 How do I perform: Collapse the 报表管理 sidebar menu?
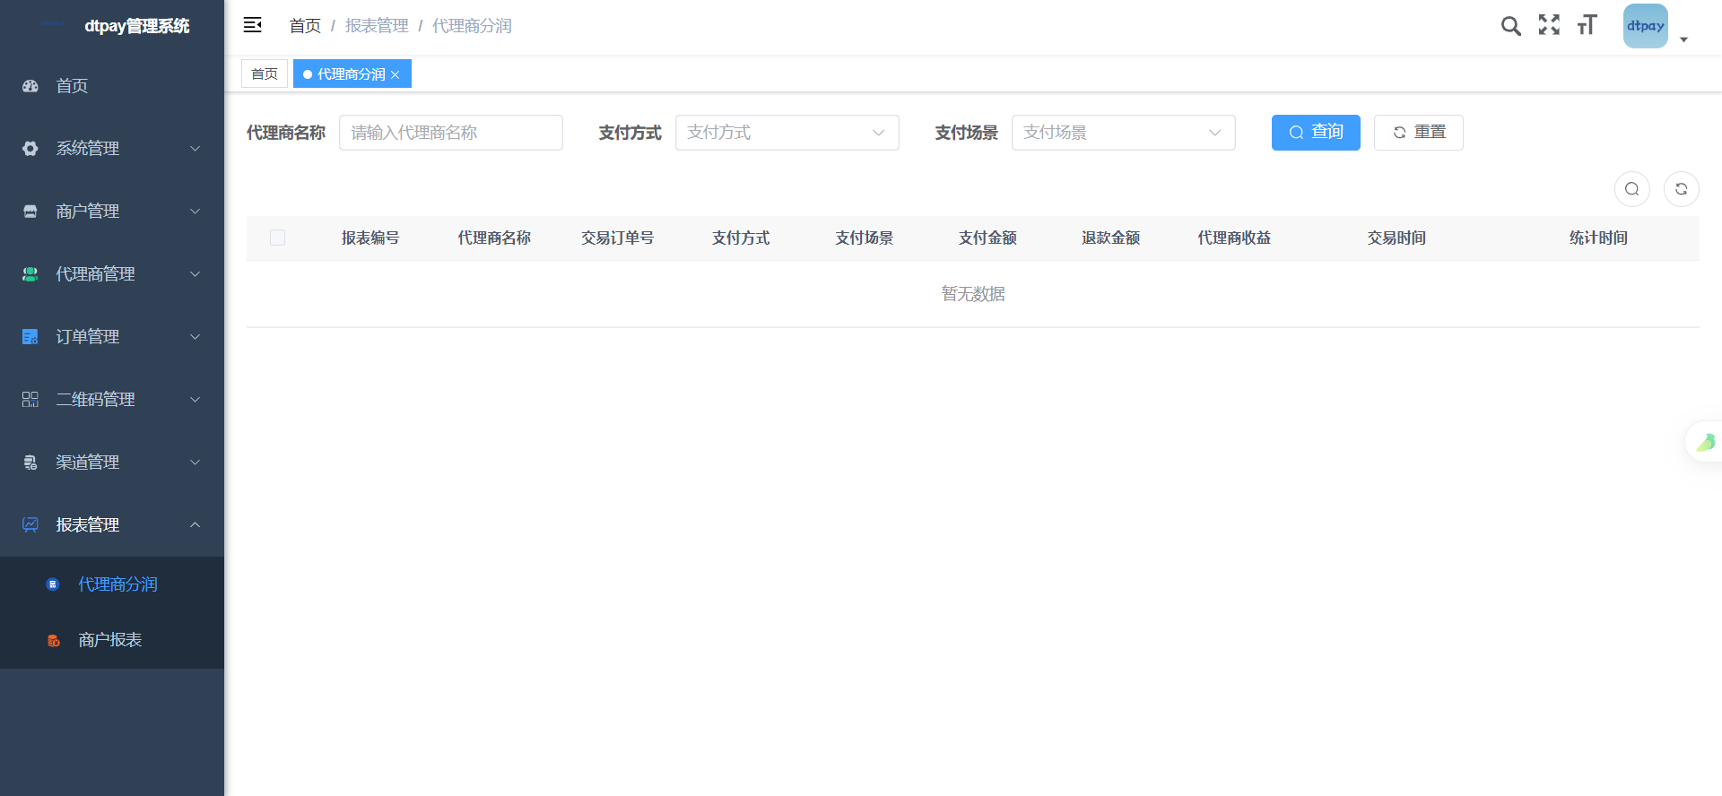point(112,525)
